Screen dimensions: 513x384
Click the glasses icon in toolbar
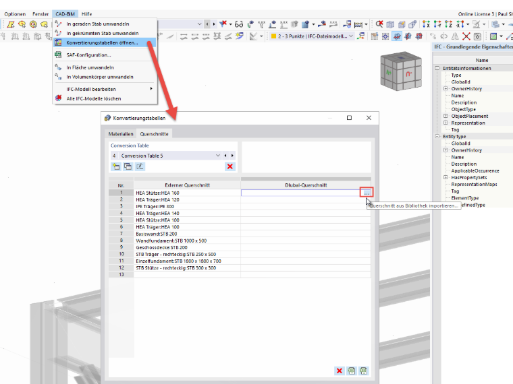click(x=239, y=24)
